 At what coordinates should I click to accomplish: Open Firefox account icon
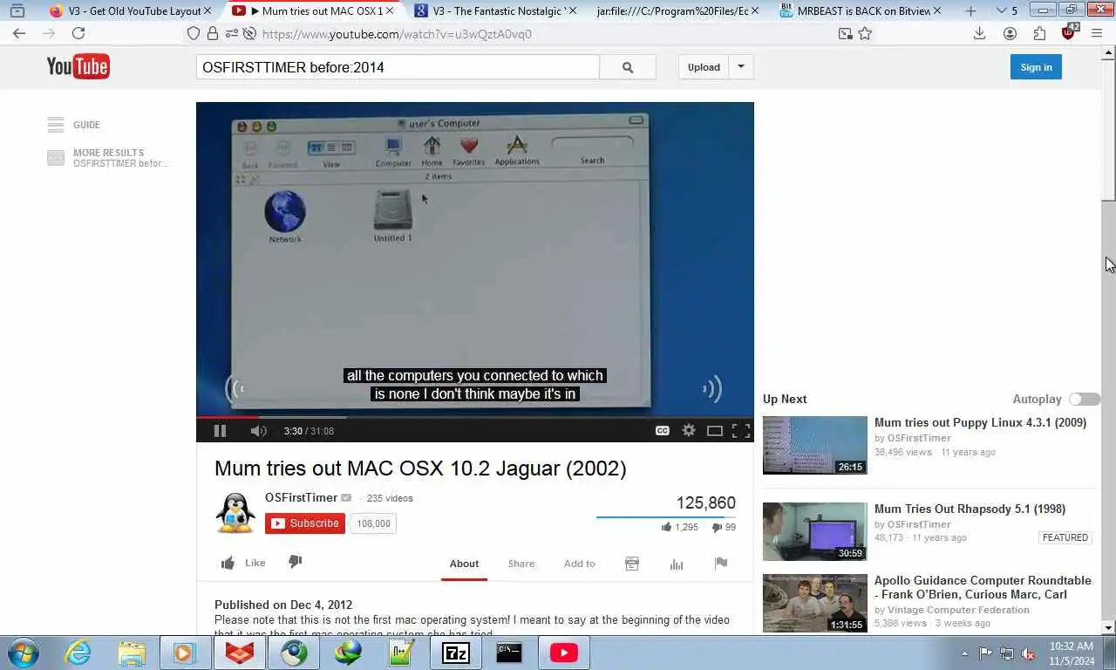pos(1010,33)
